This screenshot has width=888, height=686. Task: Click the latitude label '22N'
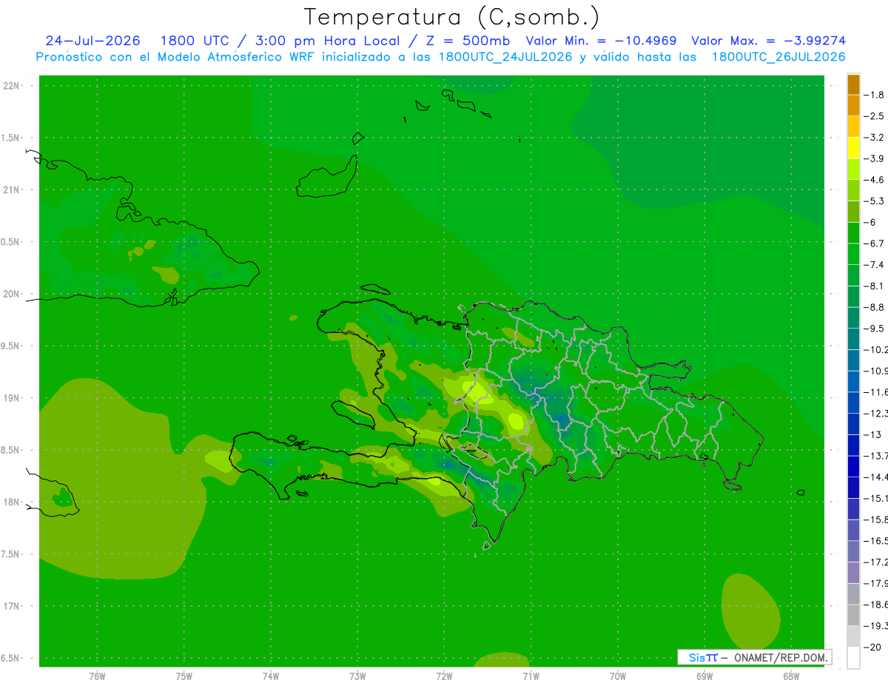point(11,86)
